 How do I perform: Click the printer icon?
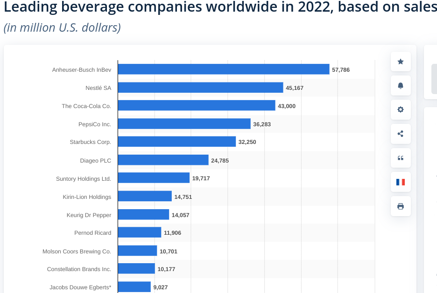tap(401, 206)
